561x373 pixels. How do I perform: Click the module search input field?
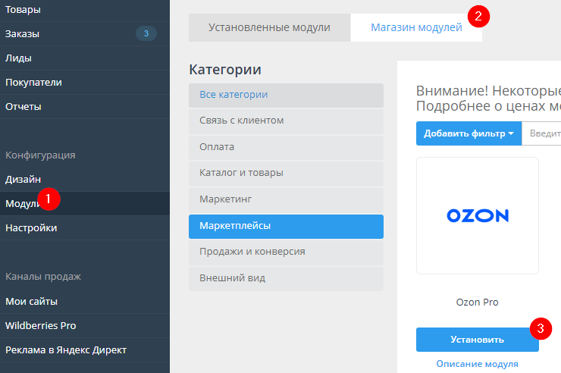pos(541,133)
